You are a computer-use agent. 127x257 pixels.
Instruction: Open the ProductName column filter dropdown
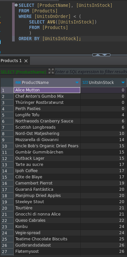[77, 82]
